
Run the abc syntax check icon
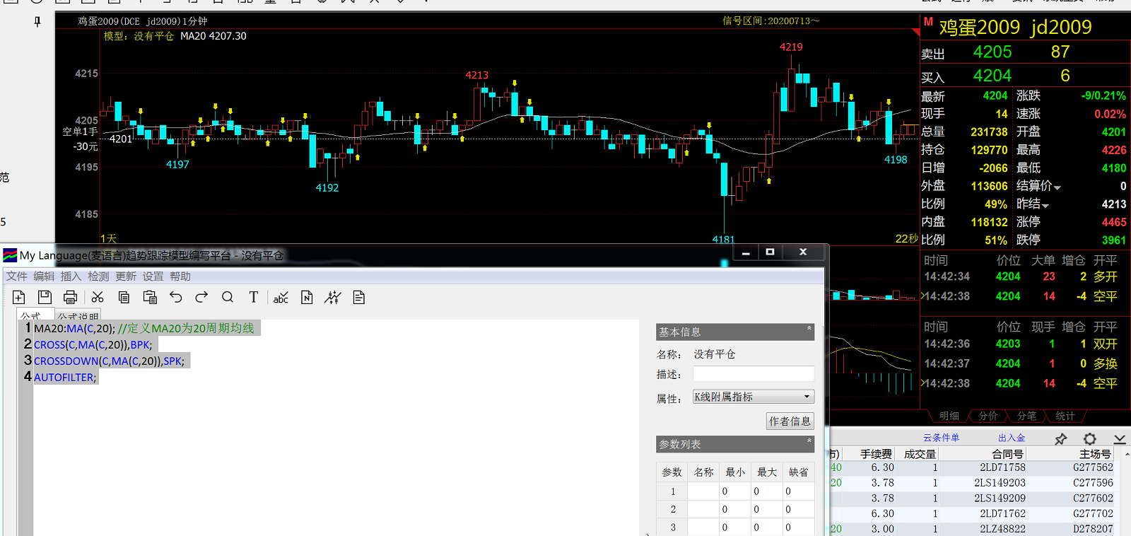click(281, 298)
